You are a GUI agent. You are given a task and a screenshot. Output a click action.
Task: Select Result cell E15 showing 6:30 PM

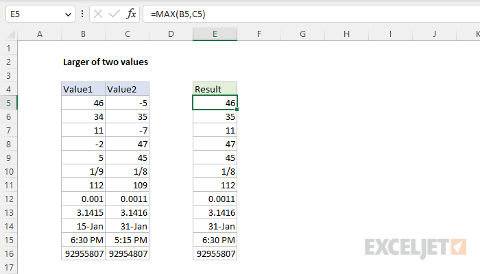pyautogui.click(x=215, y=240)
